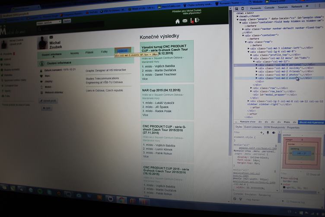Open the Fotky profile tab
Image resolution: width=325 pixels, height=217 pixels.
(104, 52)
